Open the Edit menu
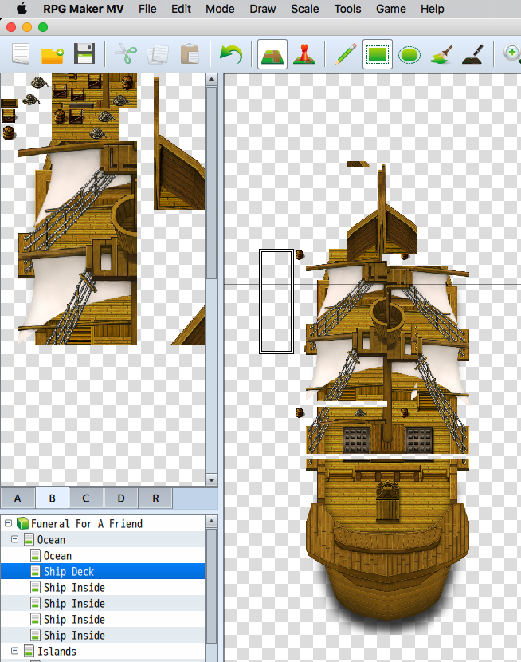Image resolution: width=521 pixels, height=662 pixels. (181, 9)
